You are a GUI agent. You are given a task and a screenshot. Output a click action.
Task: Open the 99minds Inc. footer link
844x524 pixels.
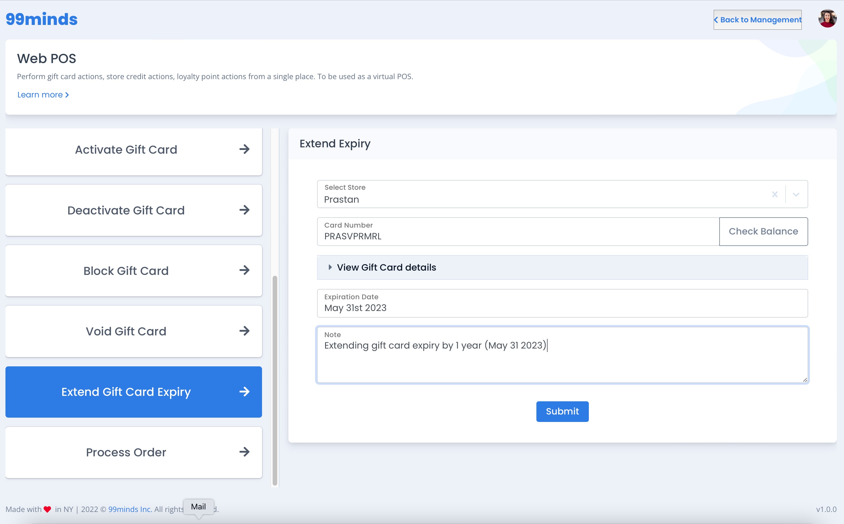pyautogui.click(x=130, y=509)
